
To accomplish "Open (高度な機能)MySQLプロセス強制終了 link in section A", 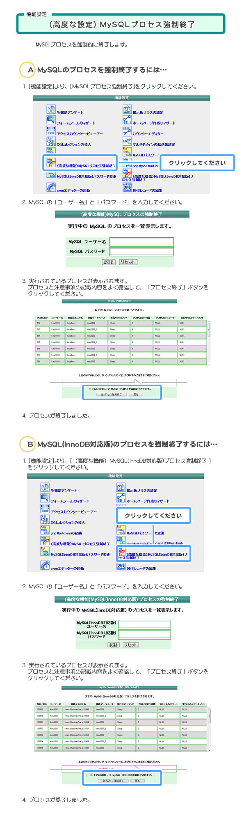I will pos(85,166).
